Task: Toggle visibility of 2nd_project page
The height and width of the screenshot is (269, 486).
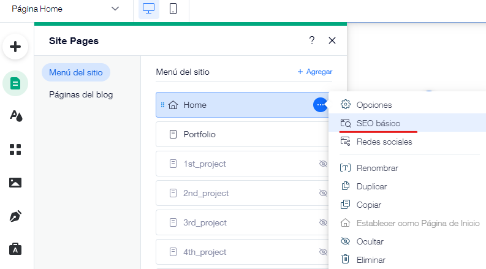Action: (x=324, y=193)
